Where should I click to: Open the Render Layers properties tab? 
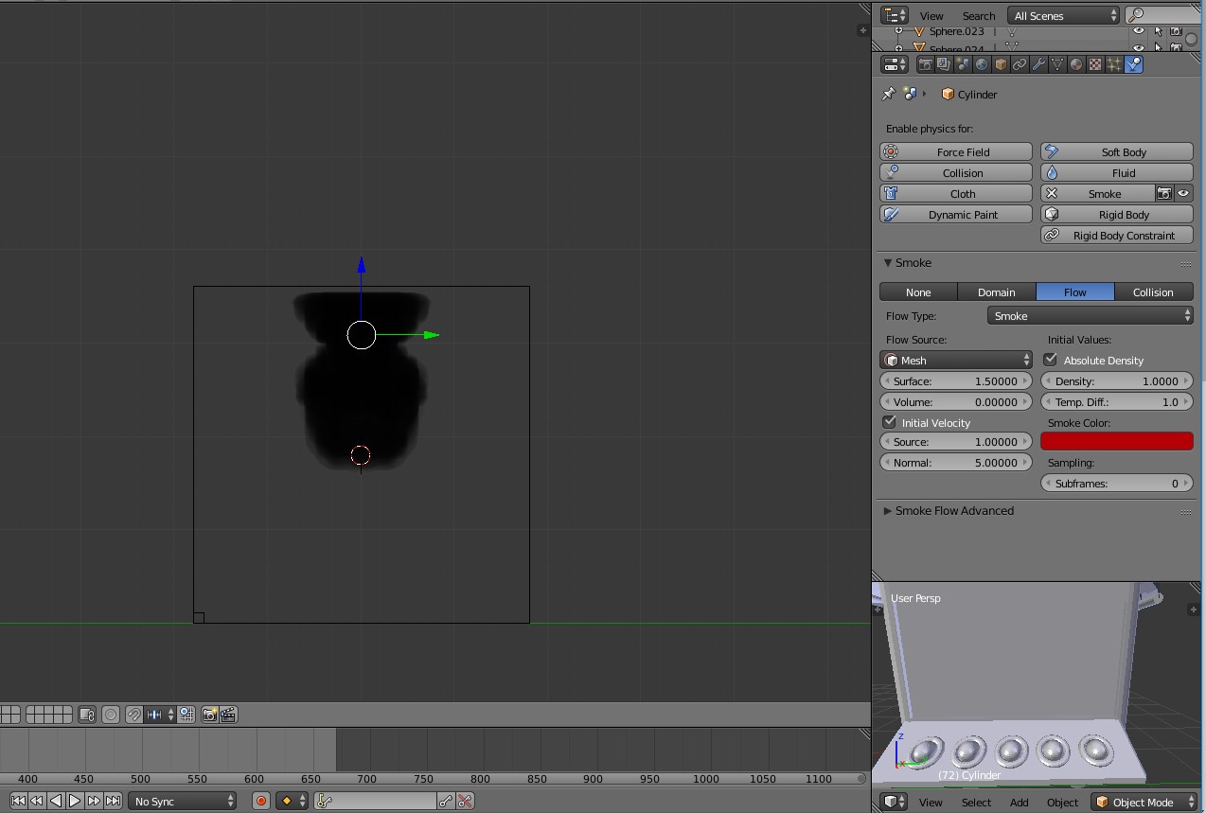pos(944,64)
